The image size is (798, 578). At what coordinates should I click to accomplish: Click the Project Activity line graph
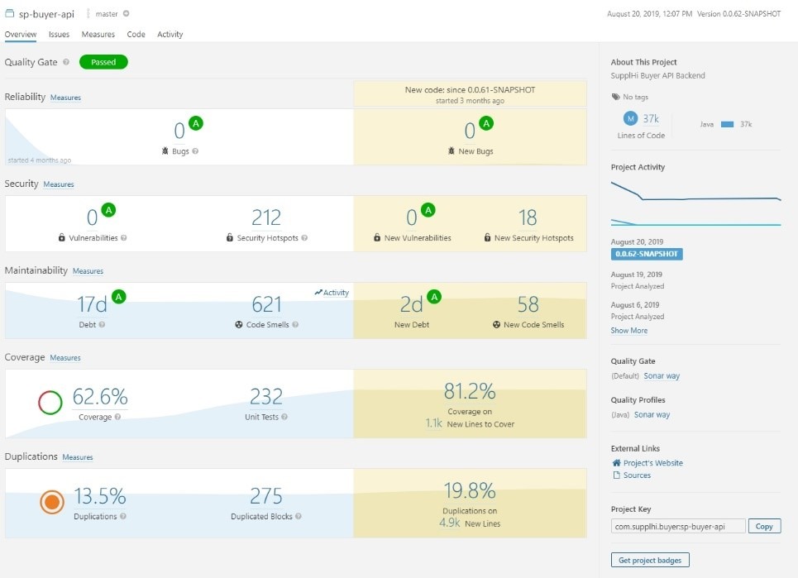pyautogui.click(x=695, y=203)
